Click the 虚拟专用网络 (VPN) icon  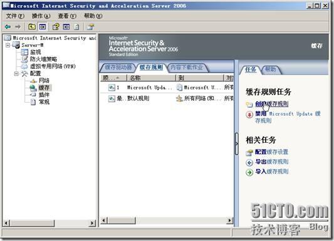tap(24, 66)
